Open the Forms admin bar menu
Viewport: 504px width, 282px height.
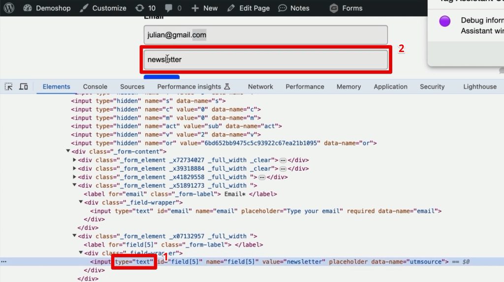[346, 8]
